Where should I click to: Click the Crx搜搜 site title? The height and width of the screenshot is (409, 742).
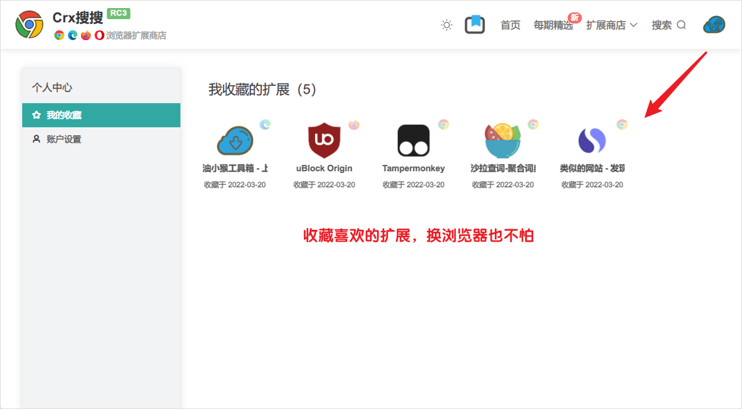pyautogui.click(x=78, y=19)
